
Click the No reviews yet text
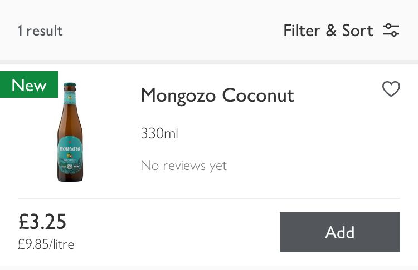(183, 166)
